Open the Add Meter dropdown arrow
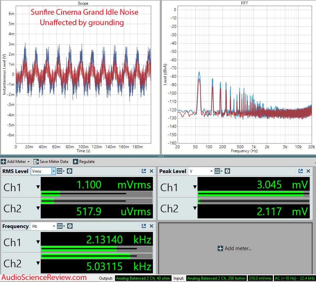This screenshot has width=316, height=282. pos(28,162)
